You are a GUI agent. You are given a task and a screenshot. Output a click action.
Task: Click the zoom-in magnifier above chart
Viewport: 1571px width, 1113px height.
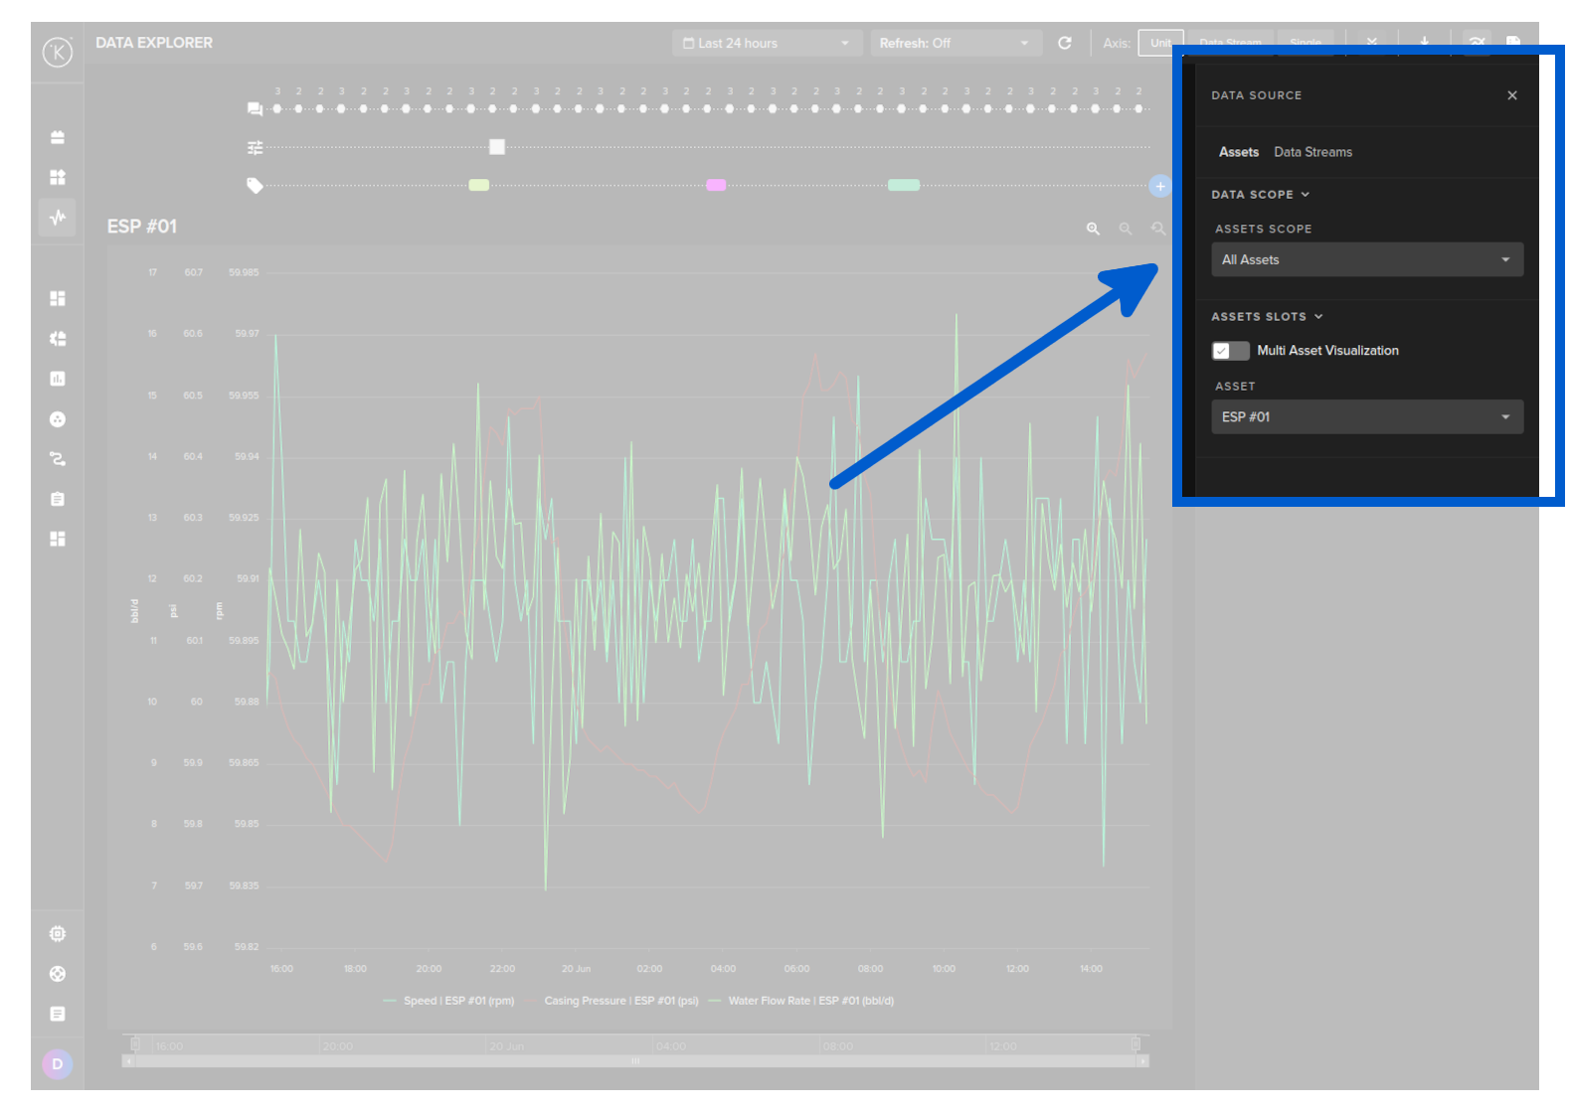[x=1093, y=229]
